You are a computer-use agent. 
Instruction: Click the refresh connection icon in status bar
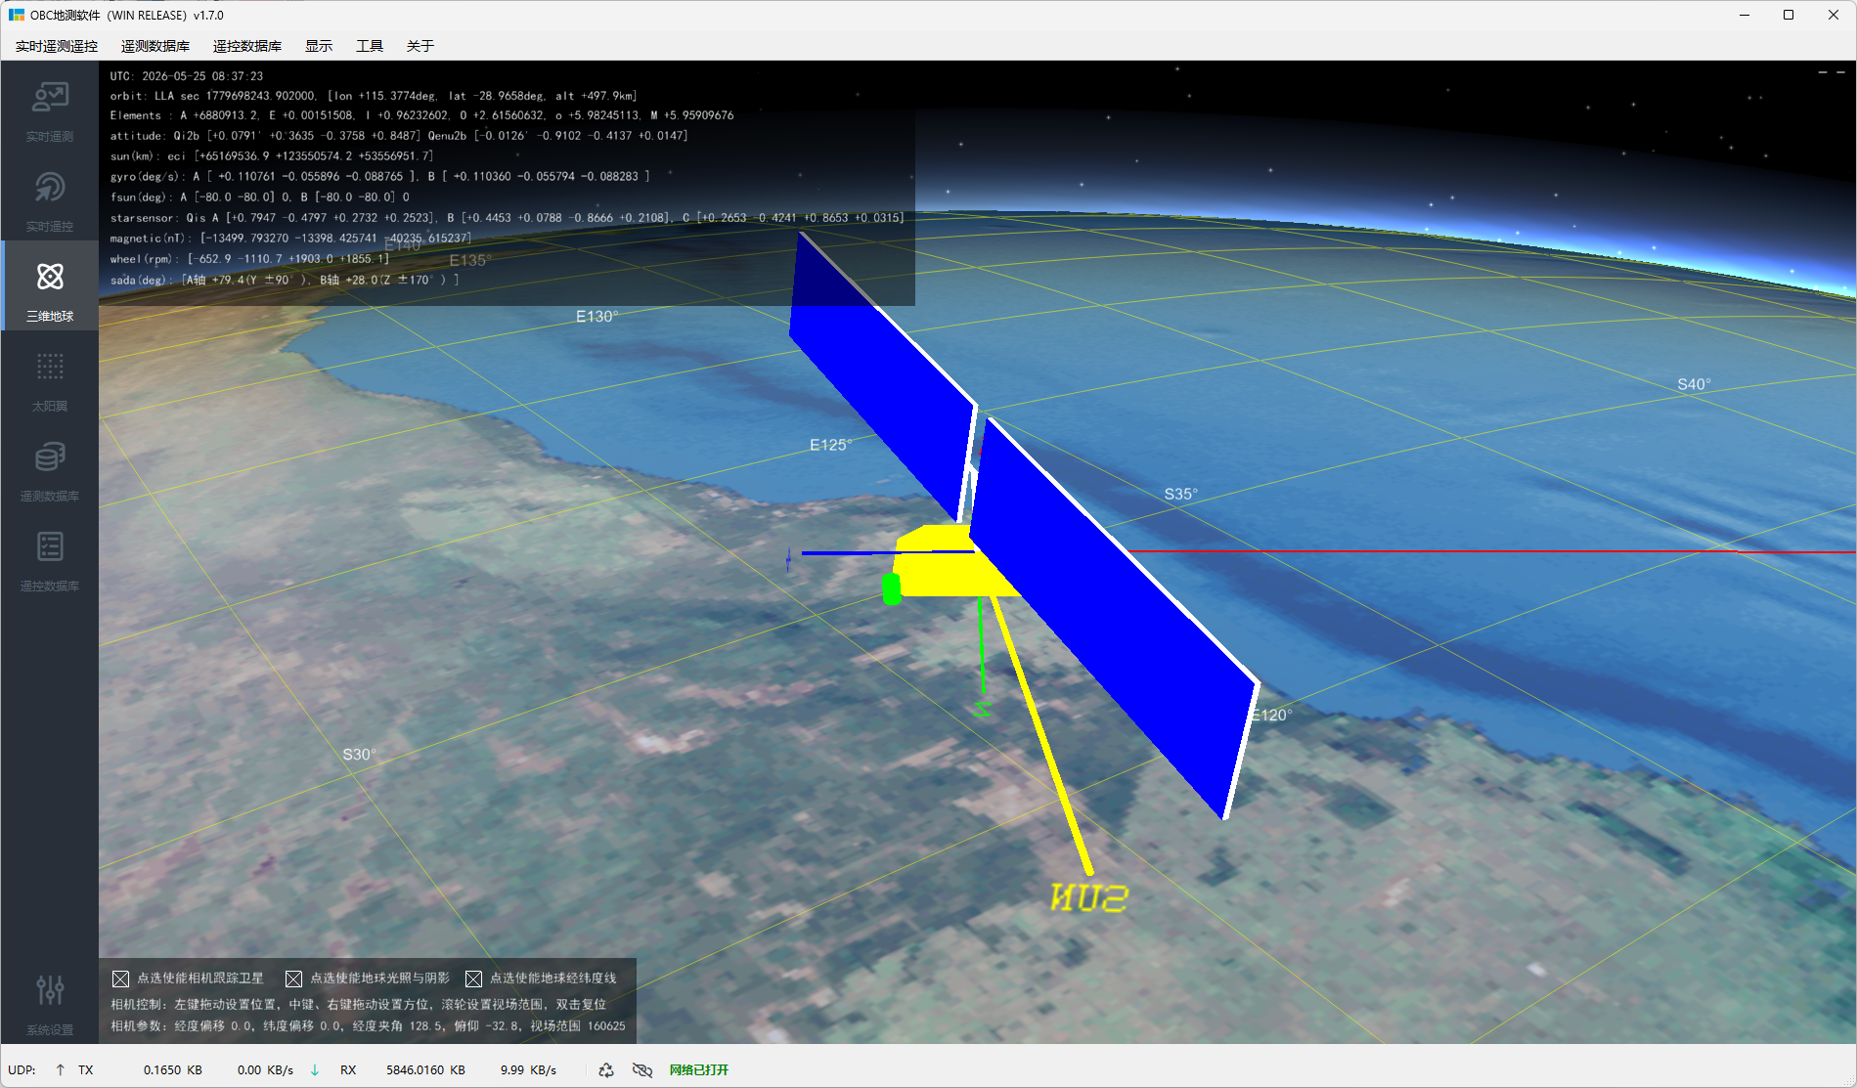pos(606,1070)
